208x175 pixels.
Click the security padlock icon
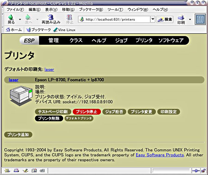click(x=203, y=170)
